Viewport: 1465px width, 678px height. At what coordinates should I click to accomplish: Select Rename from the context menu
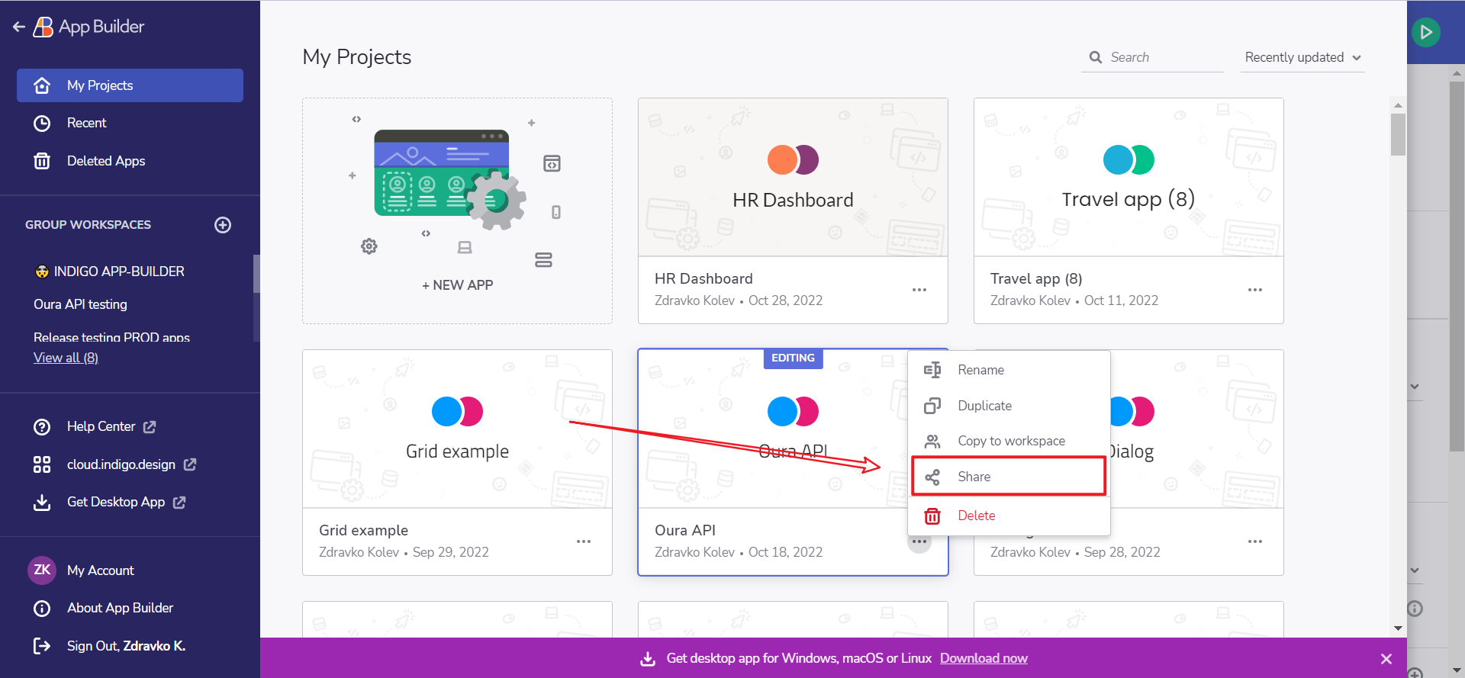(980, 370)
